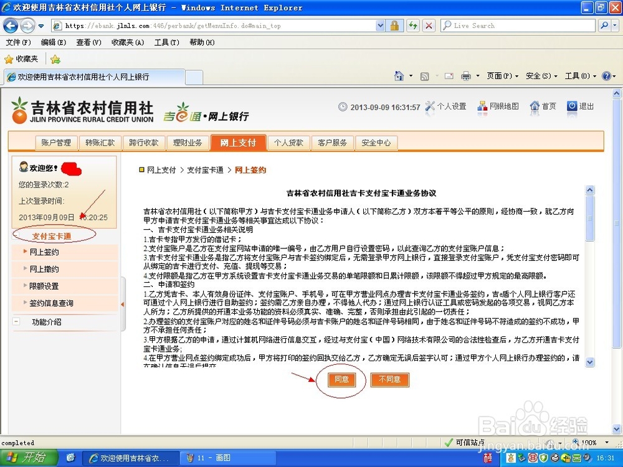Open the 帮助(H) menu

tap(202, 42)
